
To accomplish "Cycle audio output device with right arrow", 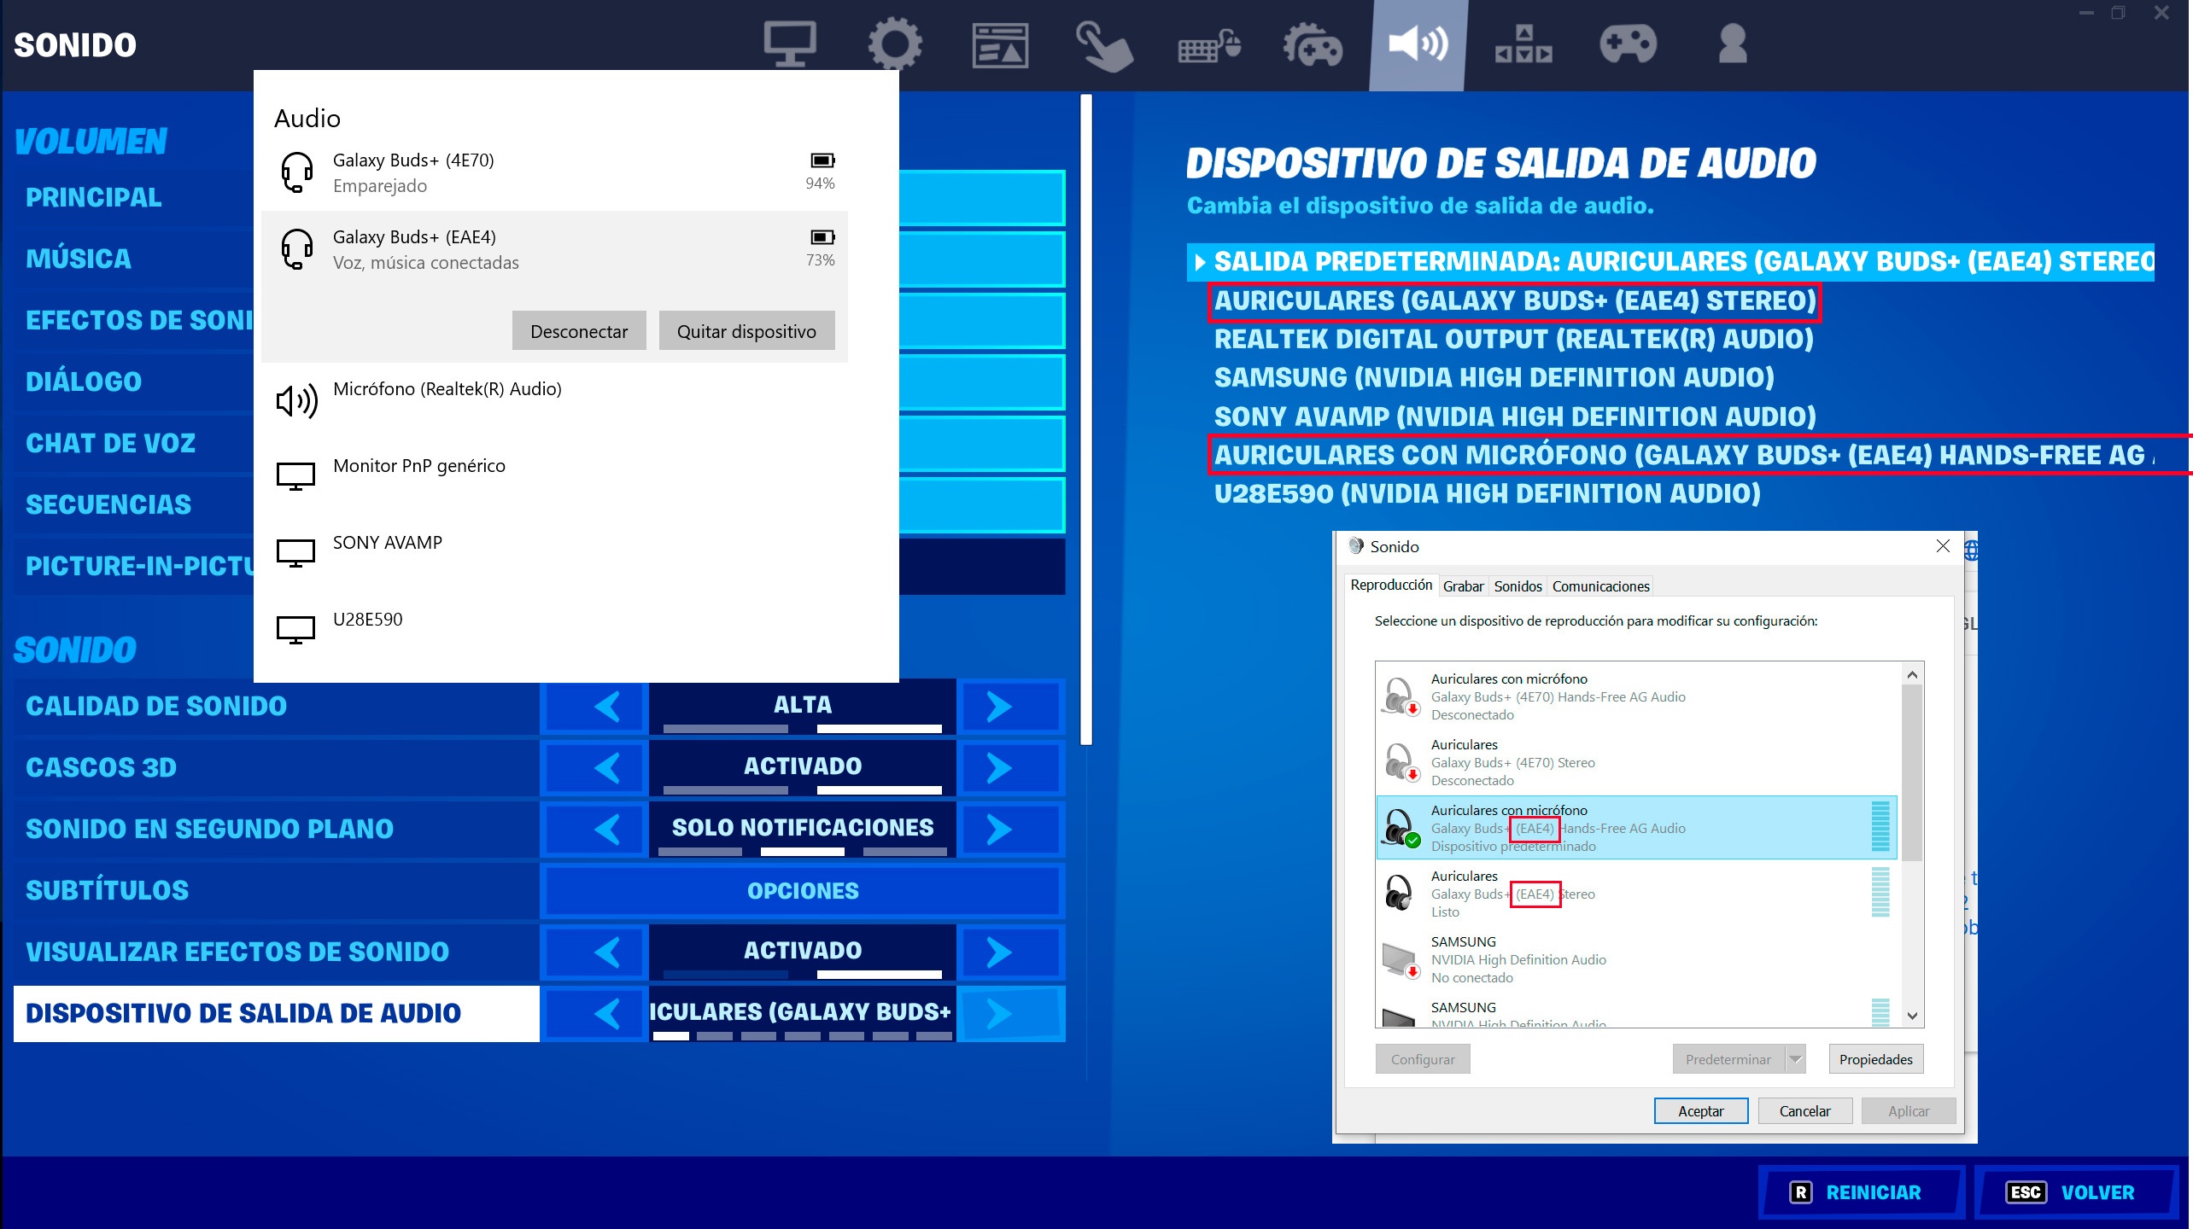I will pos(999,1013).
